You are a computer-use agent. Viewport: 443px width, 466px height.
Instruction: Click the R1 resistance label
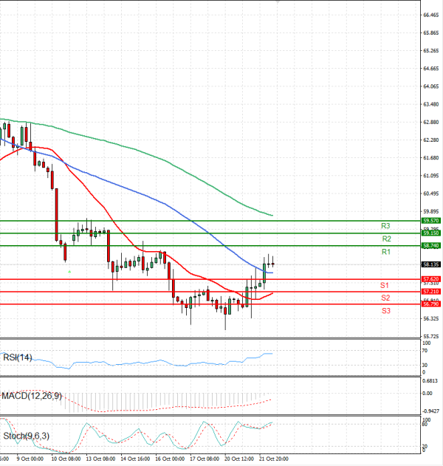[385, 252]
